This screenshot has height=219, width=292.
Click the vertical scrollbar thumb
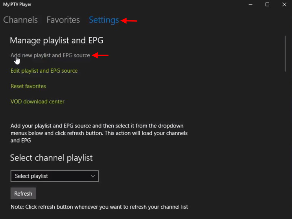285,54
